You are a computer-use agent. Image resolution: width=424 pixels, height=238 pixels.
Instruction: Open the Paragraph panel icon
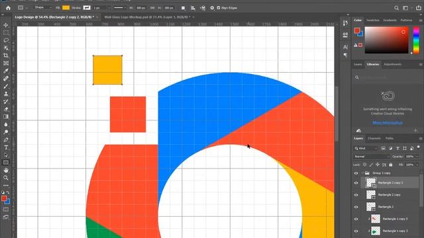345,55
